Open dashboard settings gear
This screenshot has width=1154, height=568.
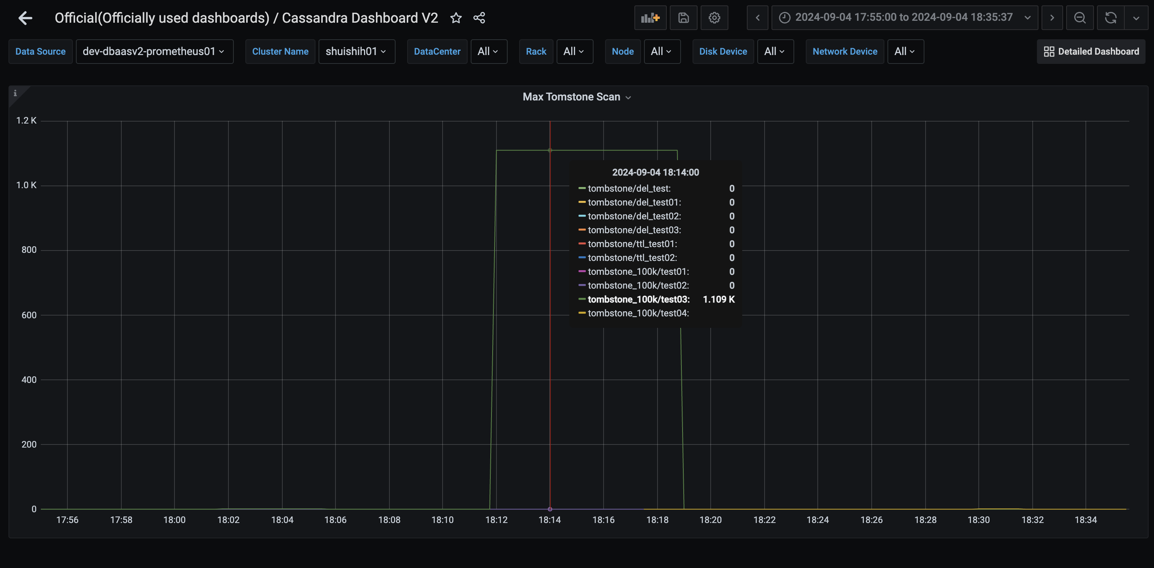tap(714, 18)
